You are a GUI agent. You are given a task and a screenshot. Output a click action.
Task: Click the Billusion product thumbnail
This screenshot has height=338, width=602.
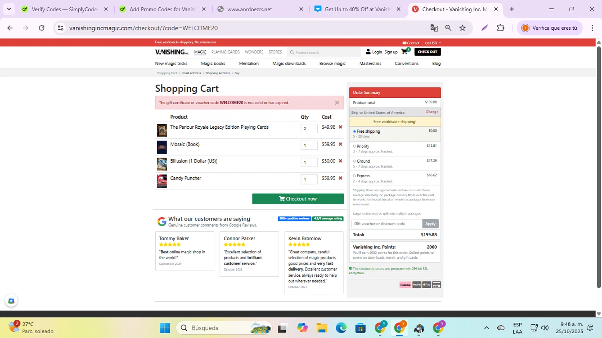pyautogui.click(x=162, y=164)
